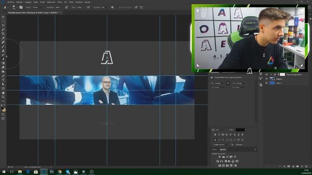The height and width of the screenshot is (175, 312).
Task: Change screen mode from toolbox bottom
Action: coord(3,119)
